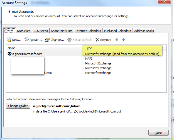Click the Set as Default label

click(82, 40)
